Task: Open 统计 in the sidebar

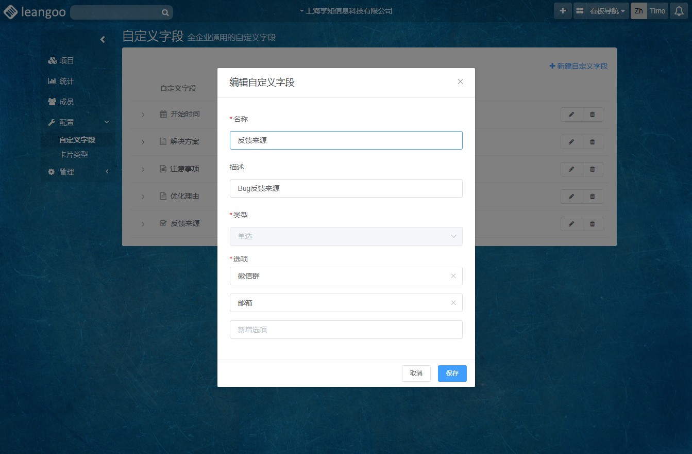Action: point(66,81)
